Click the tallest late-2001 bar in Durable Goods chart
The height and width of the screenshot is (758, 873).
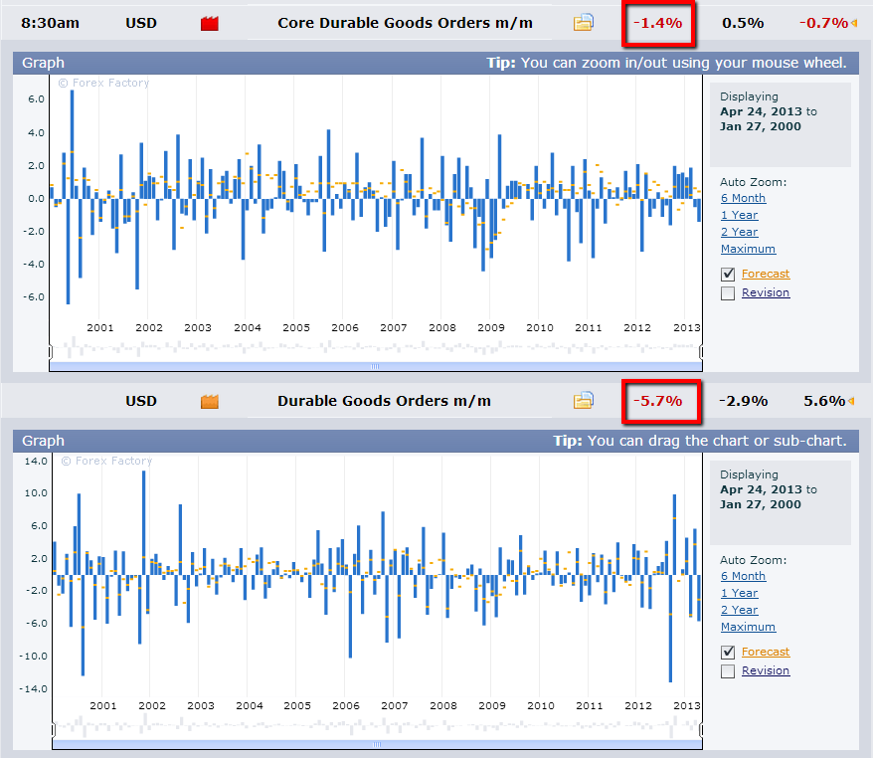click(x=143, y=523)
